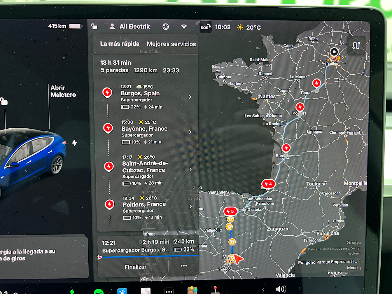Image resolution: width=392 pixels, height=294 pixels.
Task: Open the Toybox app in bottom bar
Action: [192, 290]
